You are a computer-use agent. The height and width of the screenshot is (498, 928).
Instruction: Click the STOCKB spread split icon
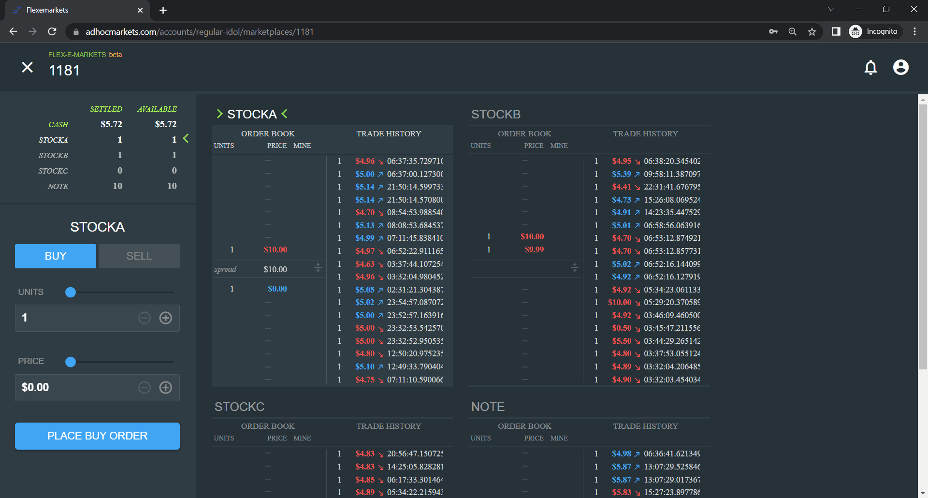[x=574, y=267]
